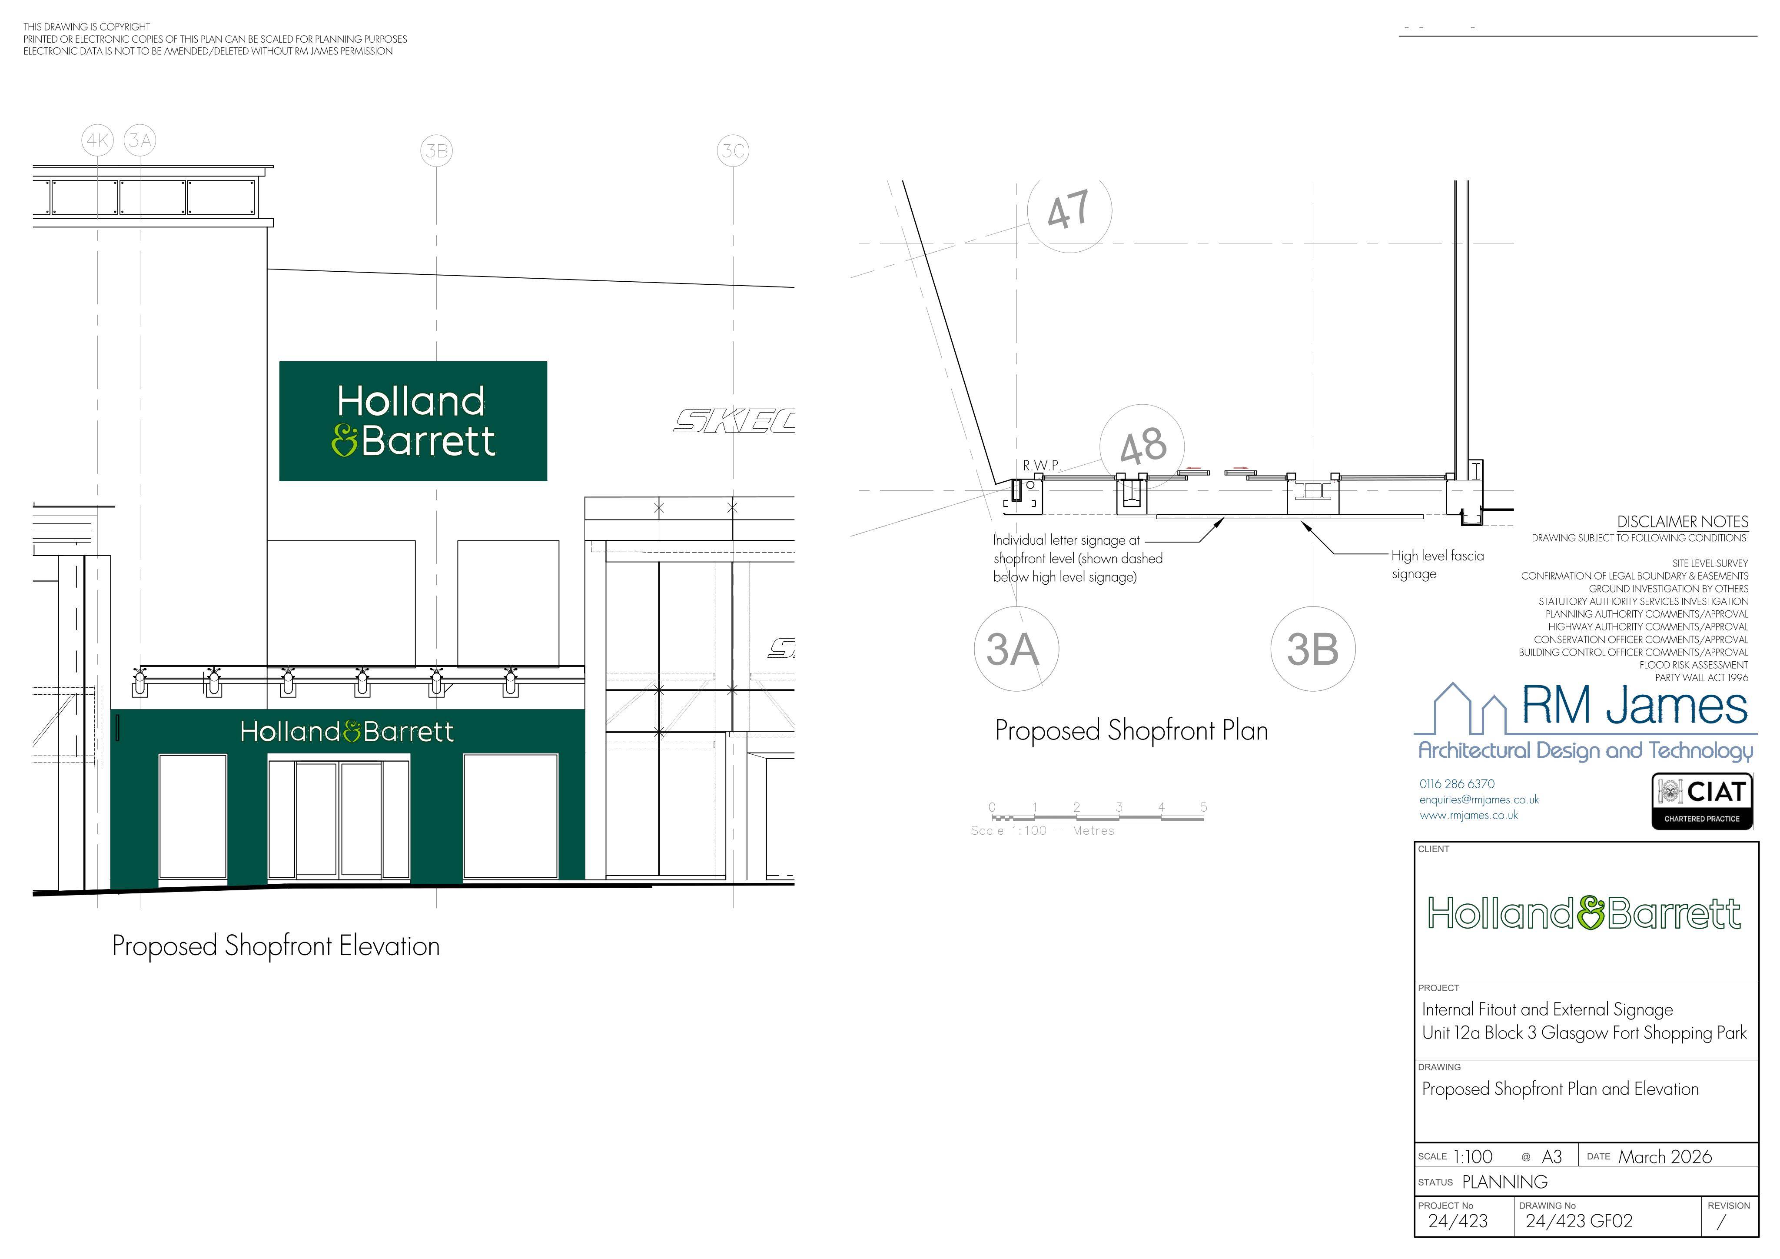Click large grid bubble 3A on plan
This screenshot has height=1259, width=1780.
1016,649
